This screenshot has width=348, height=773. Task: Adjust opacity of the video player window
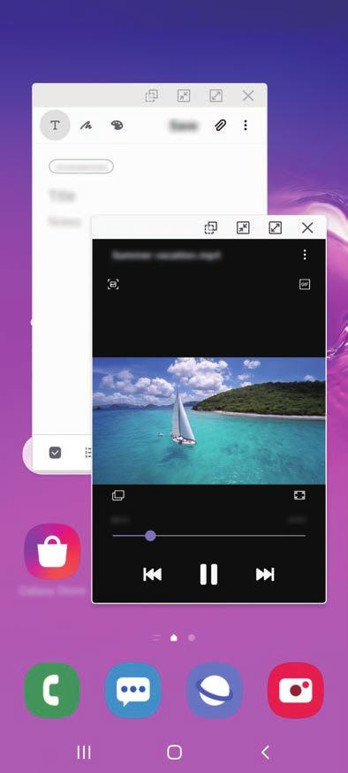coord(211,227)
